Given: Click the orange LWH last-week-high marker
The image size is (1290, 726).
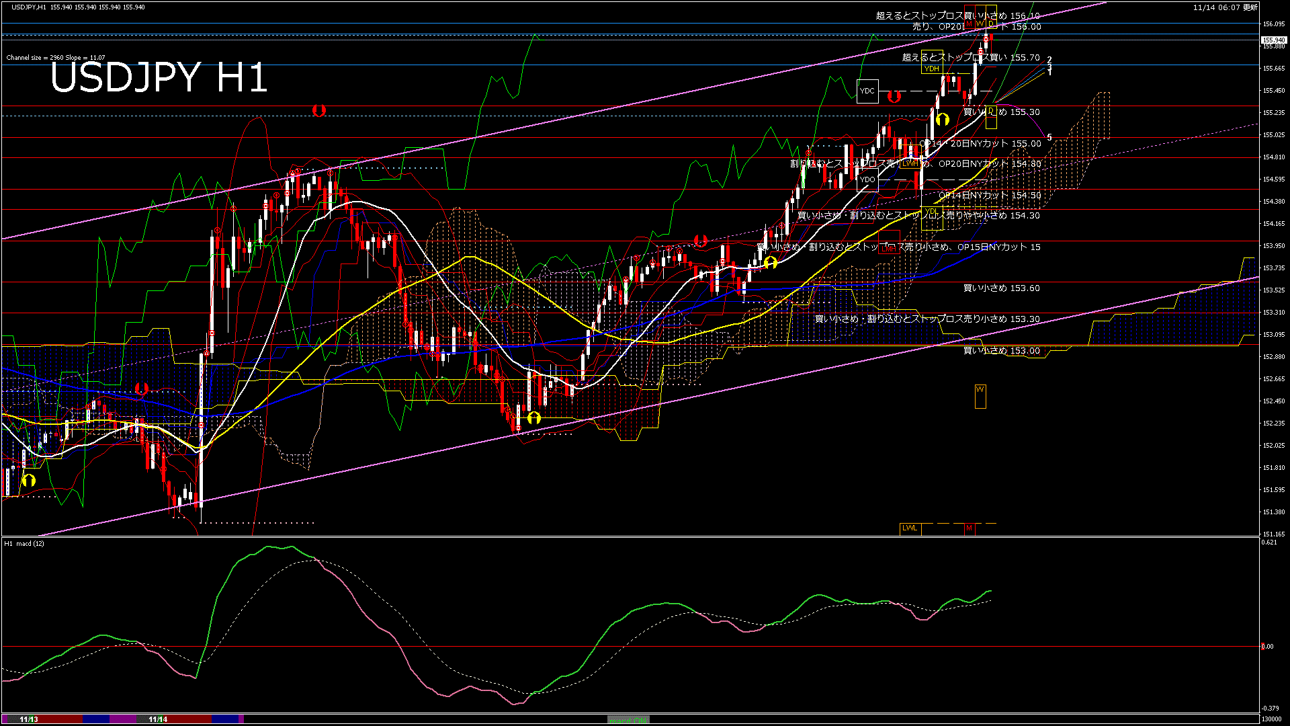Looking at the screenshot, I should tap(910, 163).
